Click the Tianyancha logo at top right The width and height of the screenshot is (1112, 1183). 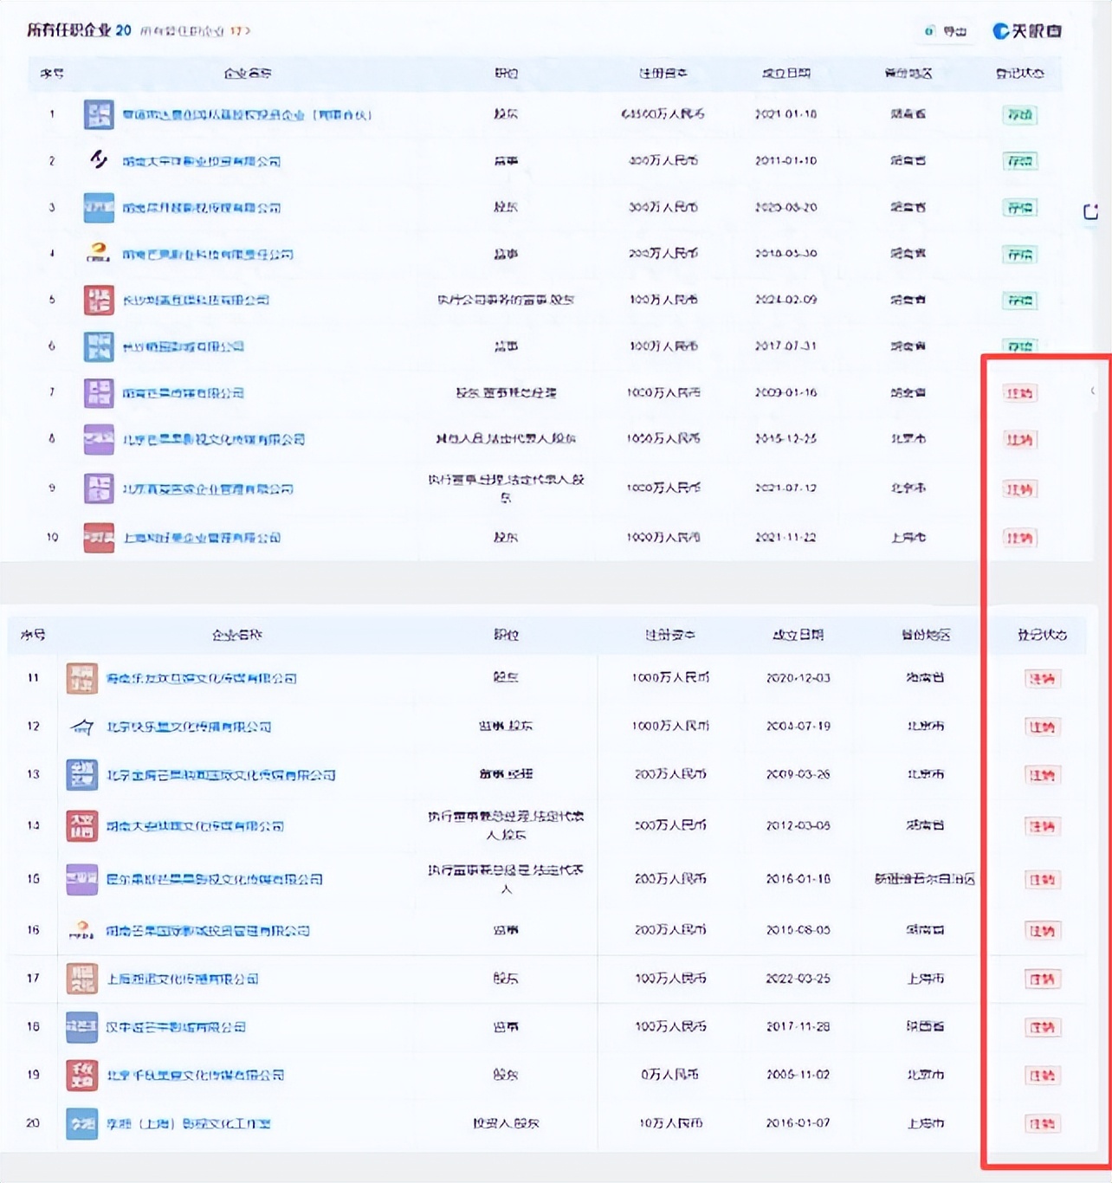click(1026, 31)
